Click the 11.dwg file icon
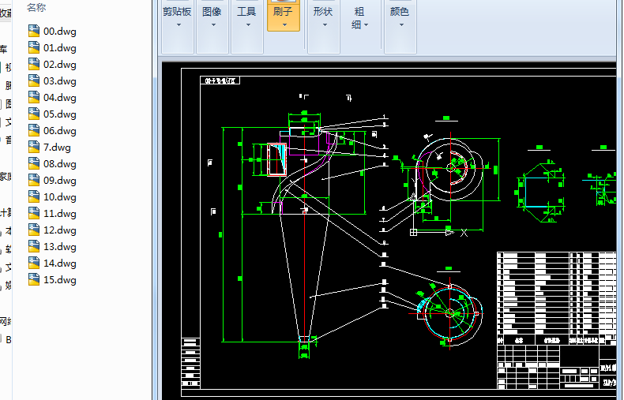Viewport: 624px width, 400px height. 34,214
